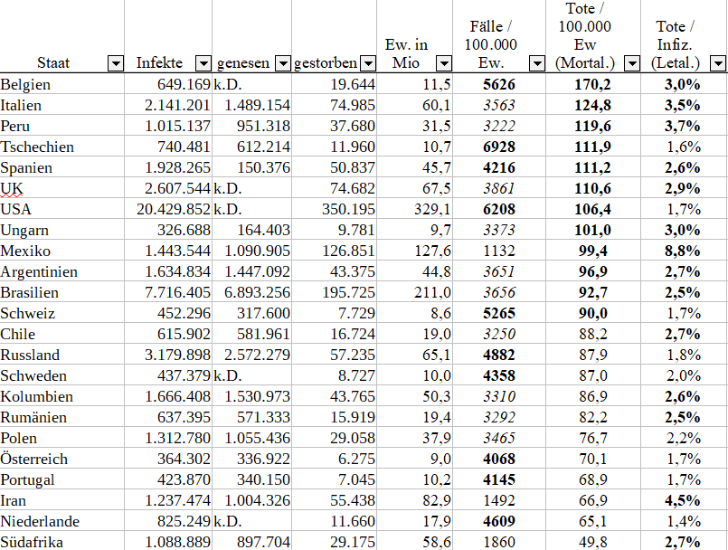Select the Österreich cell

tap(61, 459)
